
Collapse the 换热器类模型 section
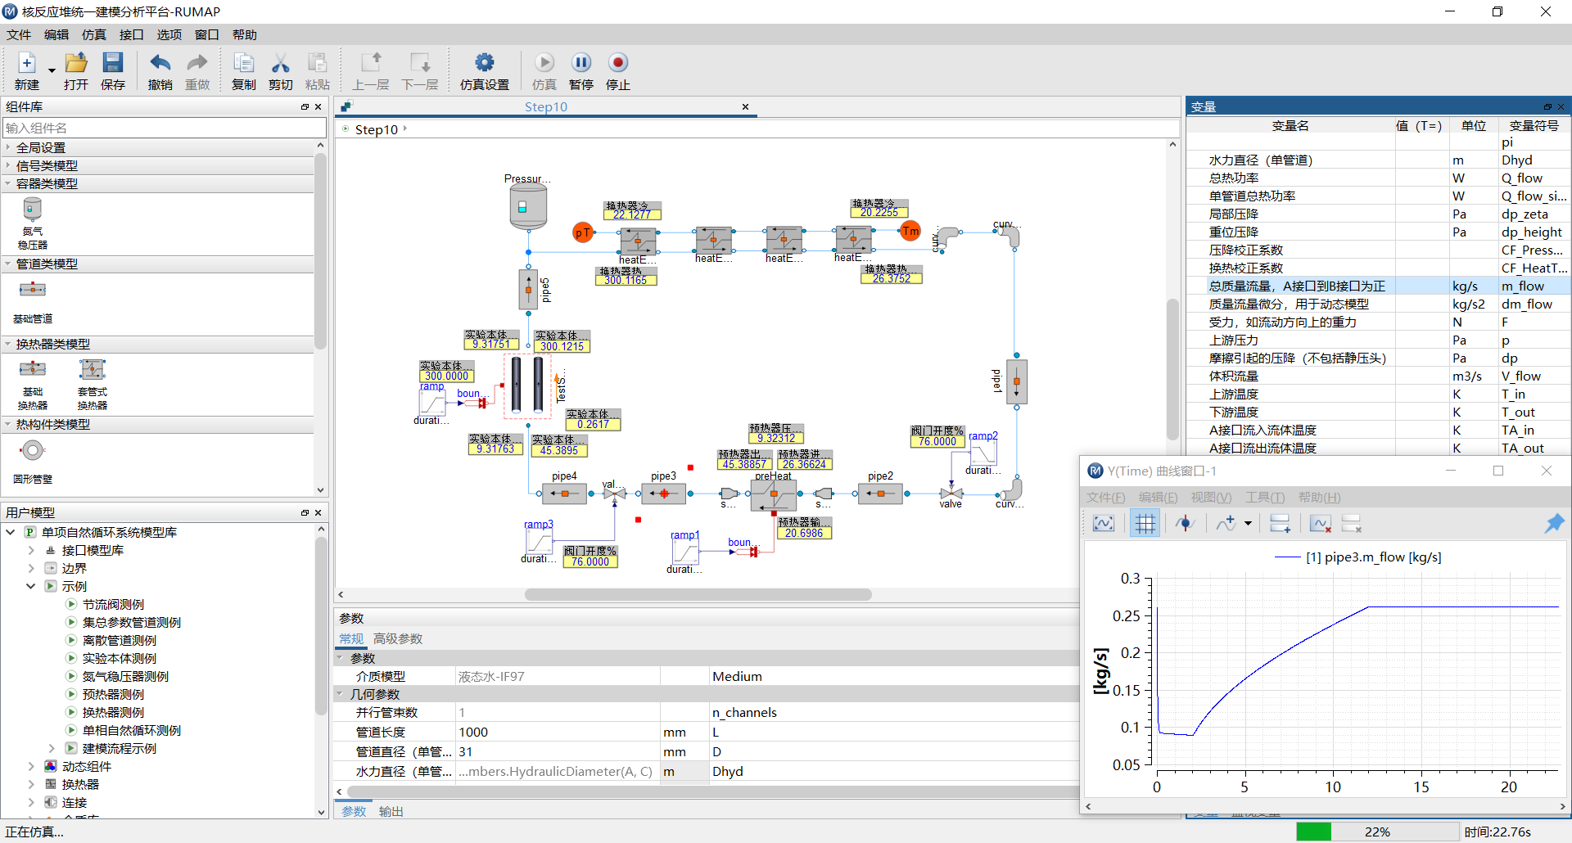coord(8,344)
